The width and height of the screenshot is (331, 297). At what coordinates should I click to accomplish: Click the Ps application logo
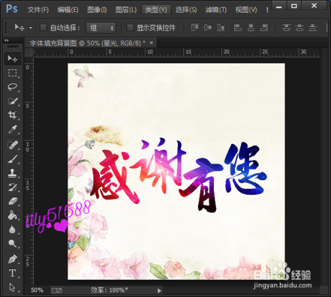point(12,9)
